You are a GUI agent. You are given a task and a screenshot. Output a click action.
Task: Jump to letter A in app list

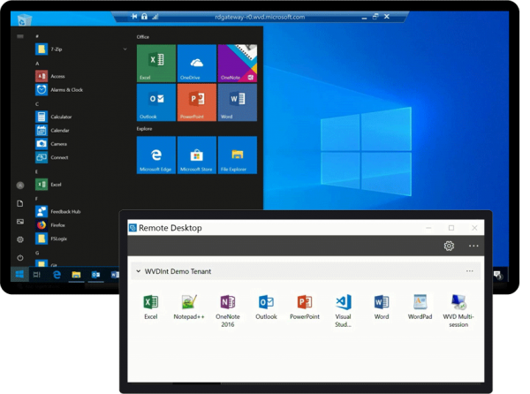37,64
